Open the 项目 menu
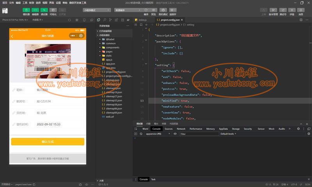The height and width of the screenshot is (187, 312). [x=5, y=3]
